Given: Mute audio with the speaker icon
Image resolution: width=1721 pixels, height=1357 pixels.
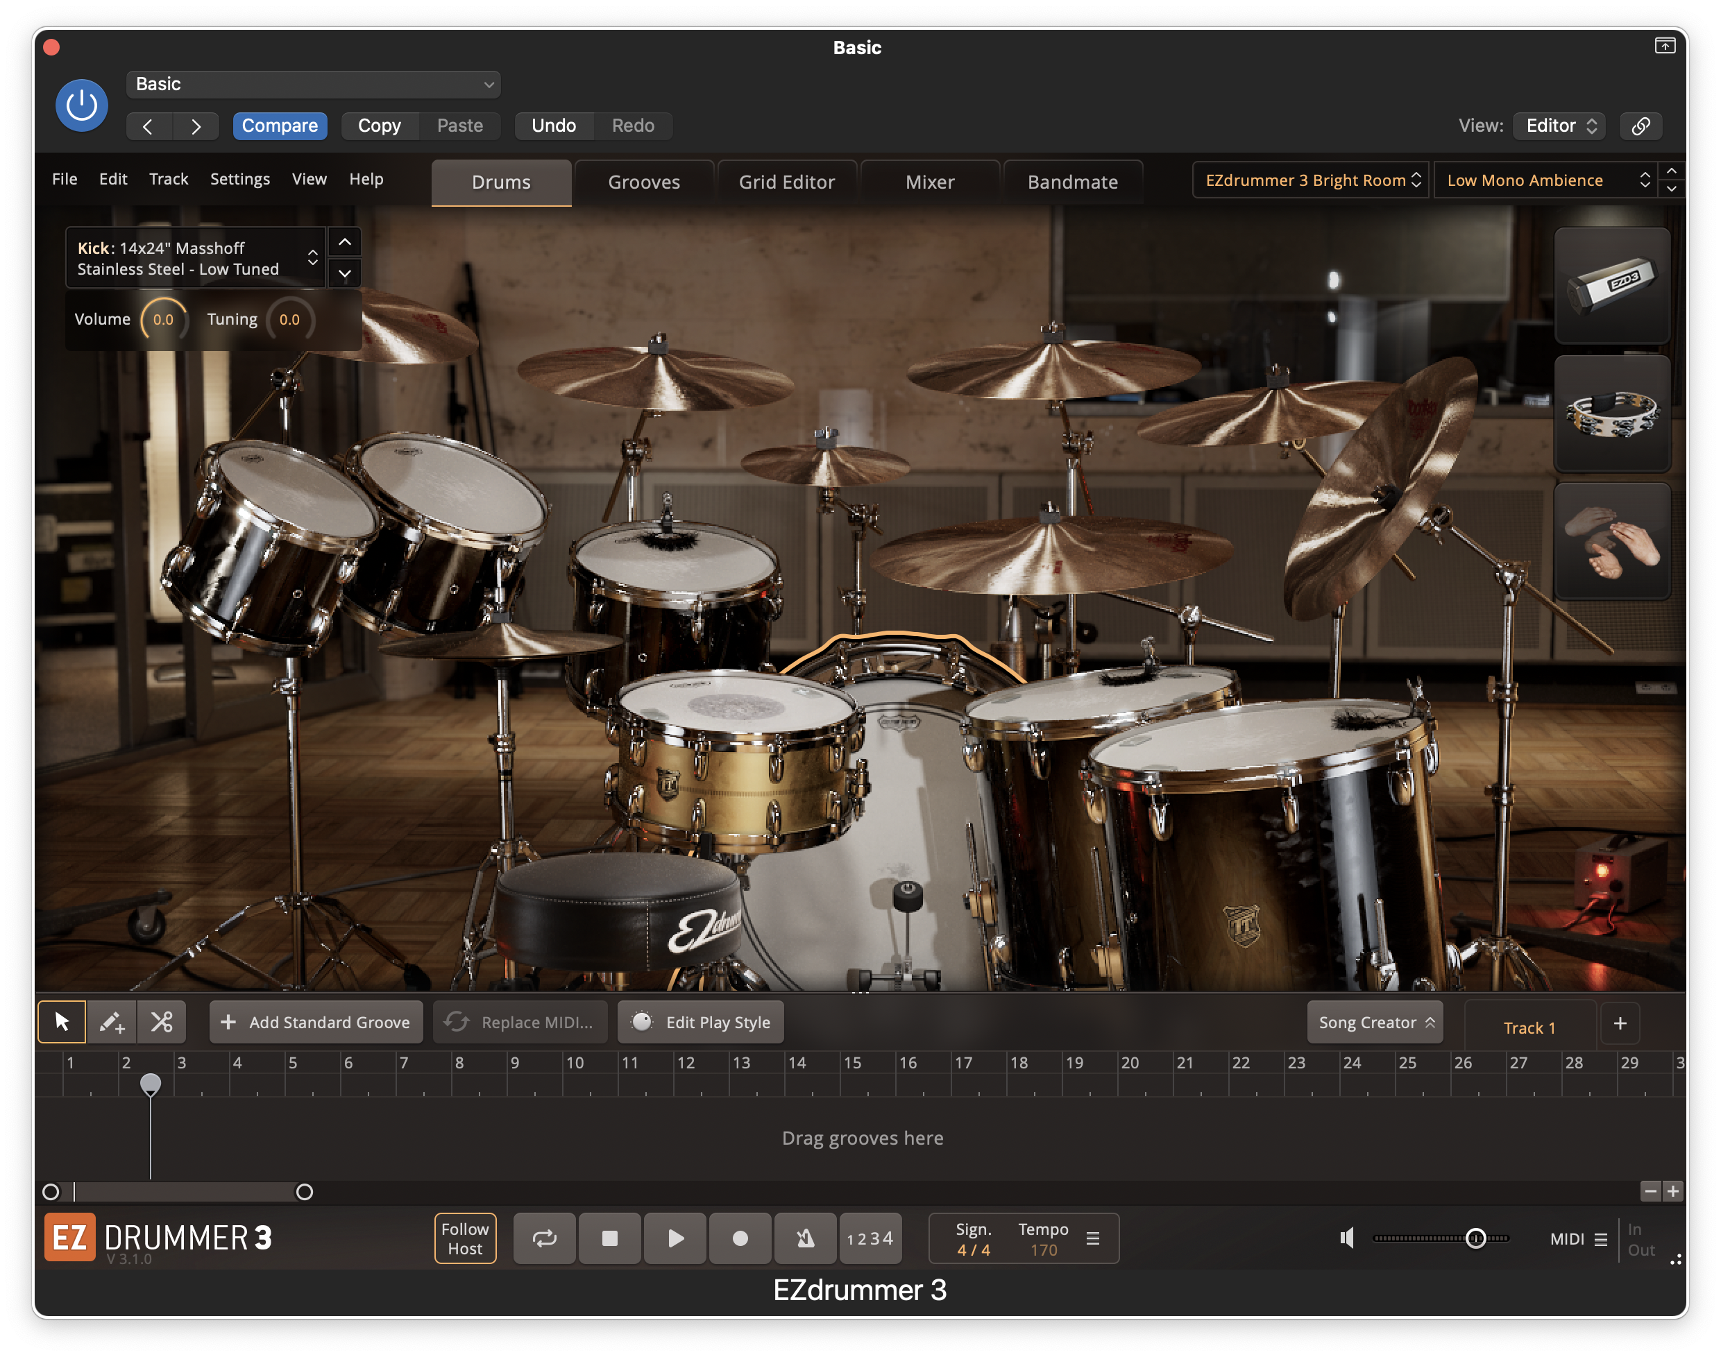Looking at the screenshot, I should click(1347, 1237).
